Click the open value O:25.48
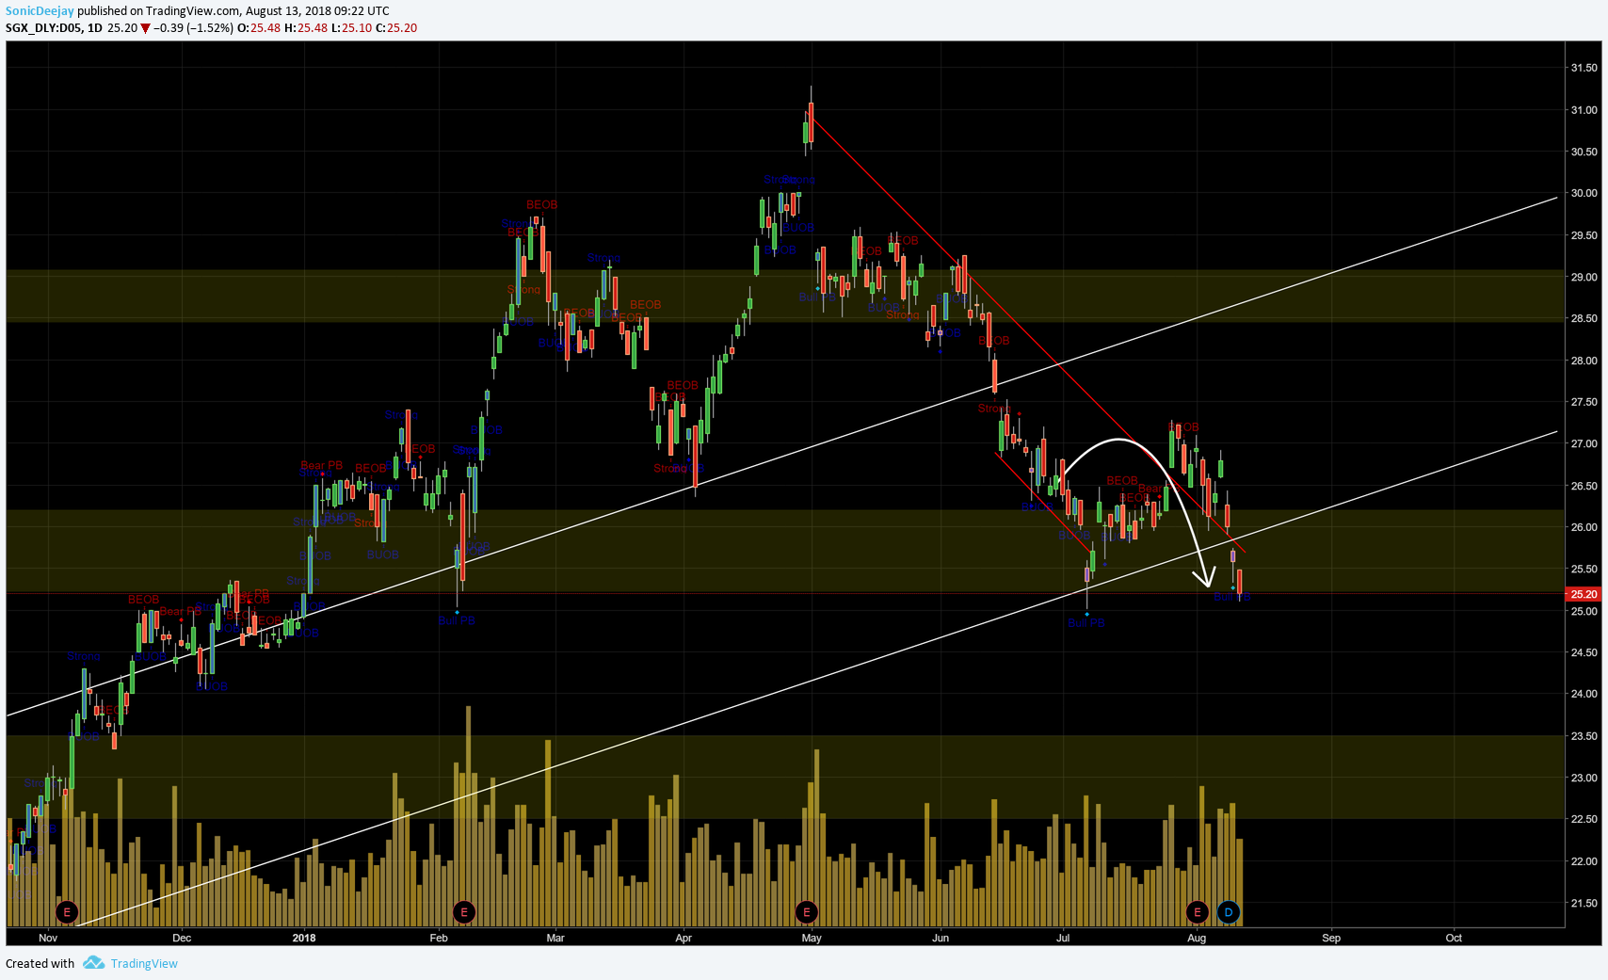This screenshot has height=980, width=1608. pyautogui.click(x=259, y=28)
